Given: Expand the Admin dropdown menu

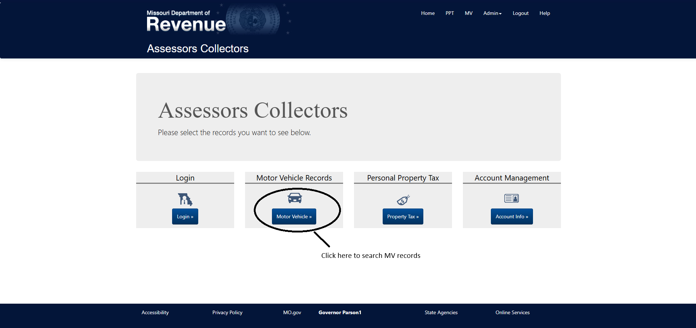Looking at the screenshot, I should 492,13.
